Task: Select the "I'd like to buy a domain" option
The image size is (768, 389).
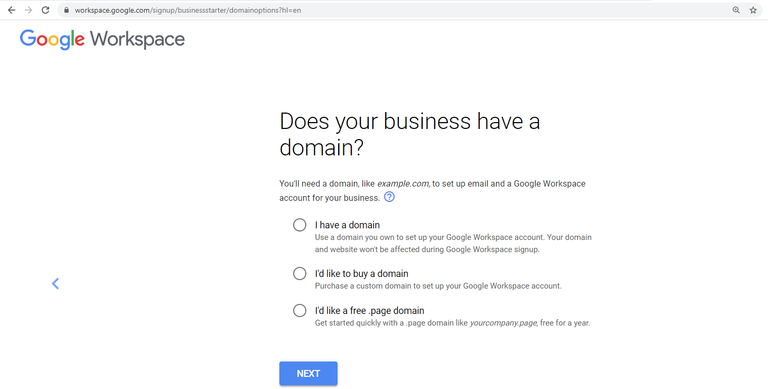Action: tap(299, 274)
